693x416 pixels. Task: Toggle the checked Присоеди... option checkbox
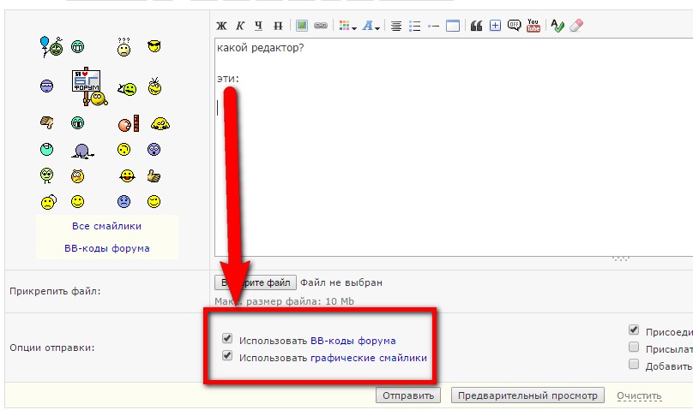pyautogui.click(x=634, y=330)
